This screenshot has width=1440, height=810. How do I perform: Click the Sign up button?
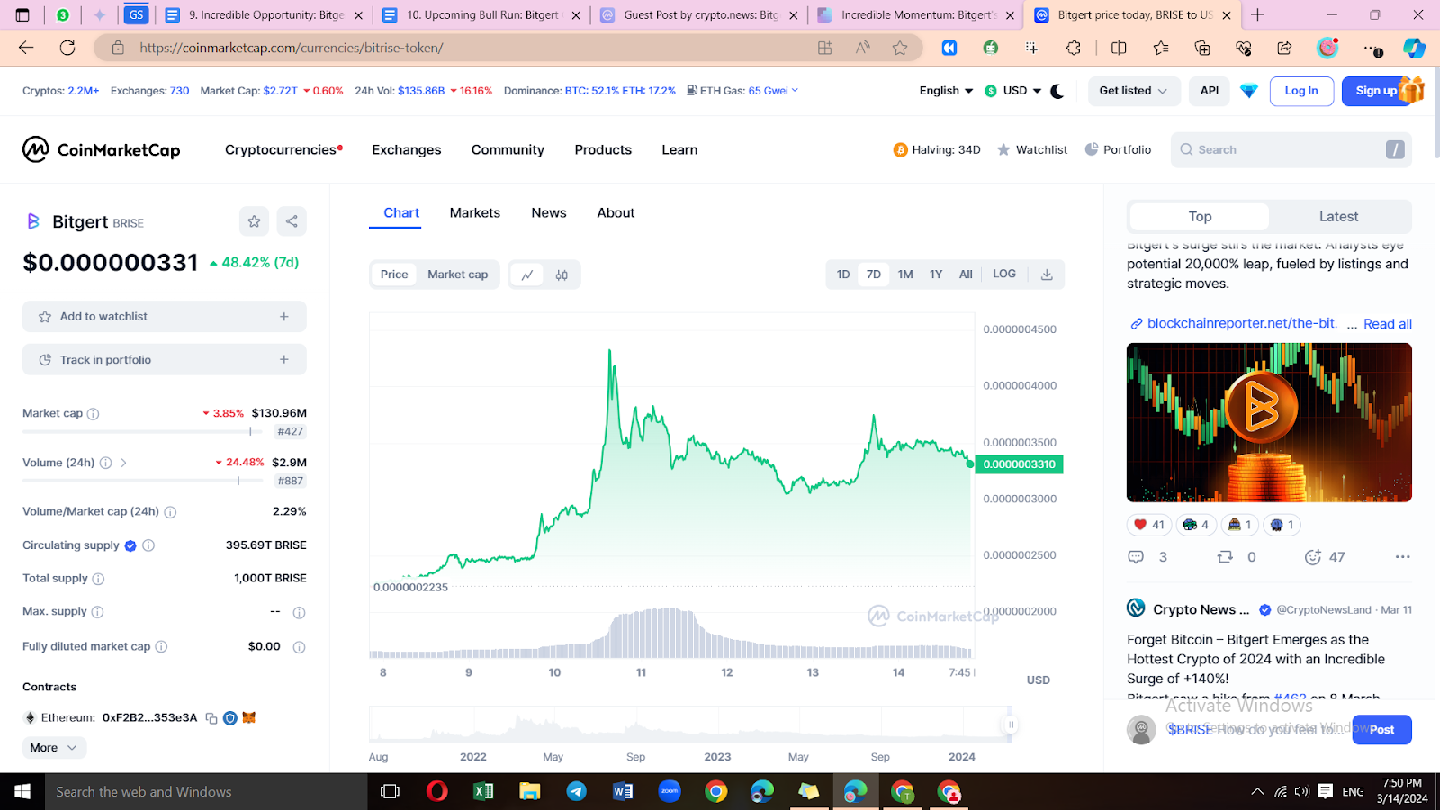[1377, 91]
